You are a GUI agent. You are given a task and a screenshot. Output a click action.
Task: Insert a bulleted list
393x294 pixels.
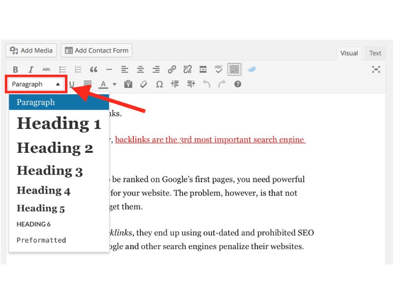click(62, 69)
